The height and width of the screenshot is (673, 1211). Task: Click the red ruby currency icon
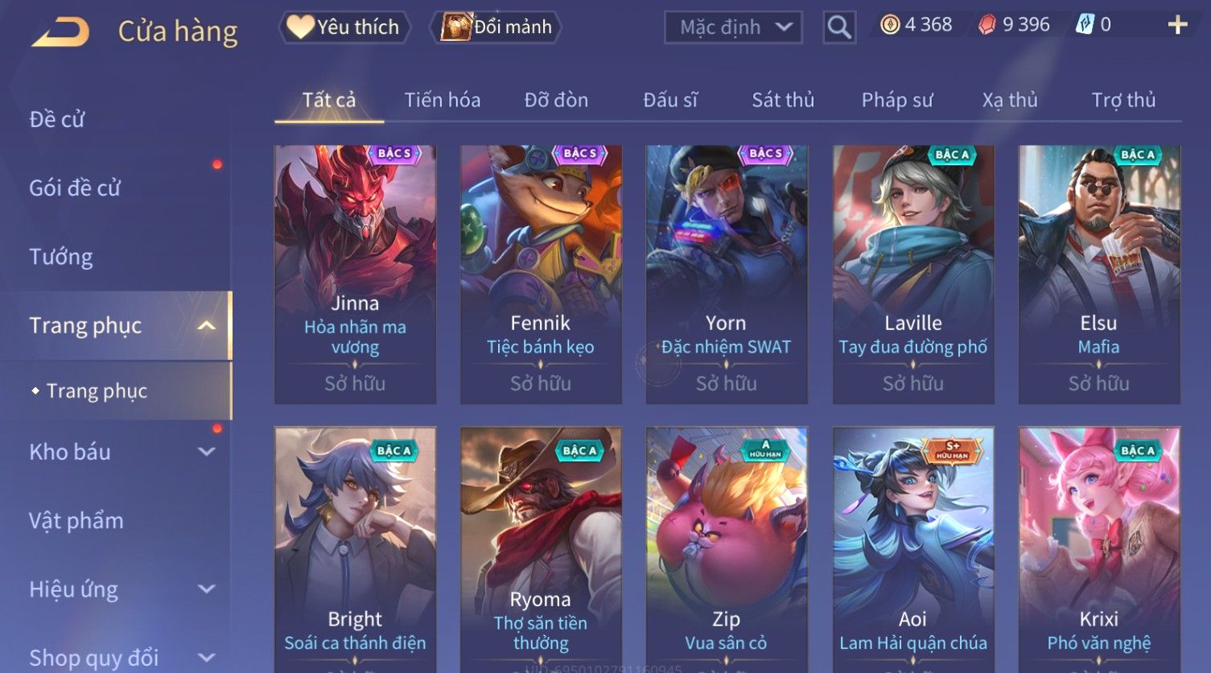(987, 25)
